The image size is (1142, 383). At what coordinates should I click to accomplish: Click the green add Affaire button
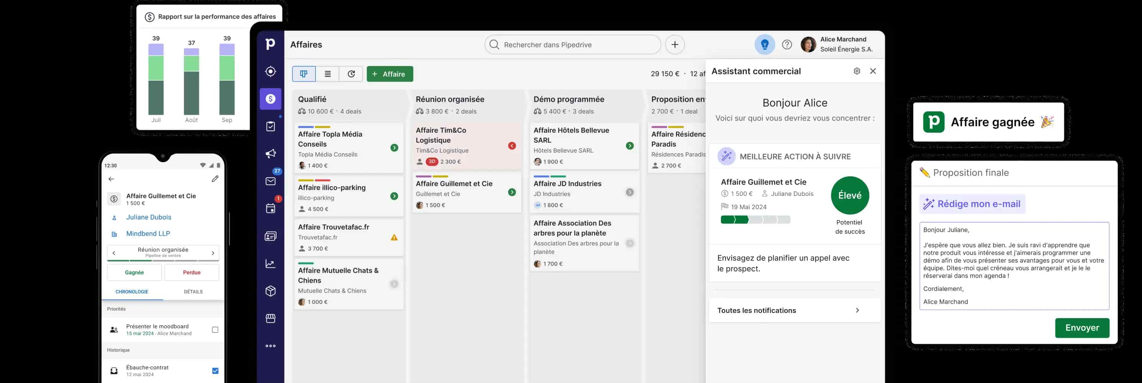pyautogui.click(x=389, y=74)
